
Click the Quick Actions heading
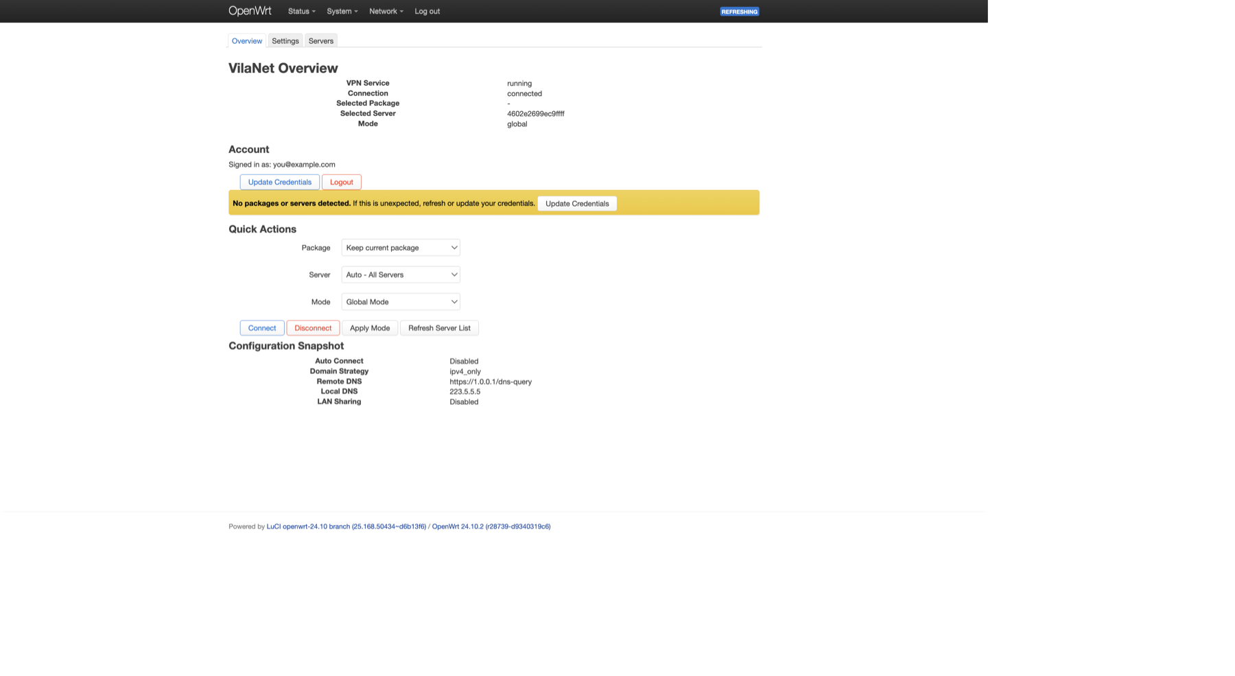[263, 229]
